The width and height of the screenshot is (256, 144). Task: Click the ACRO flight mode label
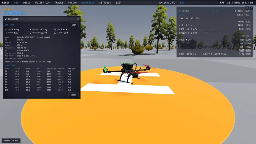[x=182, y=15]
